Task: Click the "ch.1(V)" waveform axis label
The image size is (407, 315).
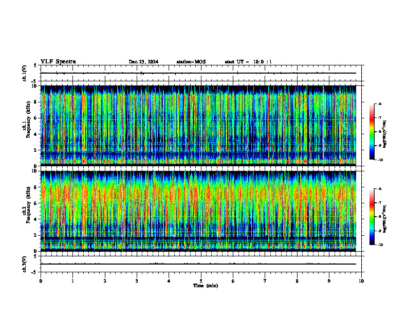Action: tap(24, 73)
